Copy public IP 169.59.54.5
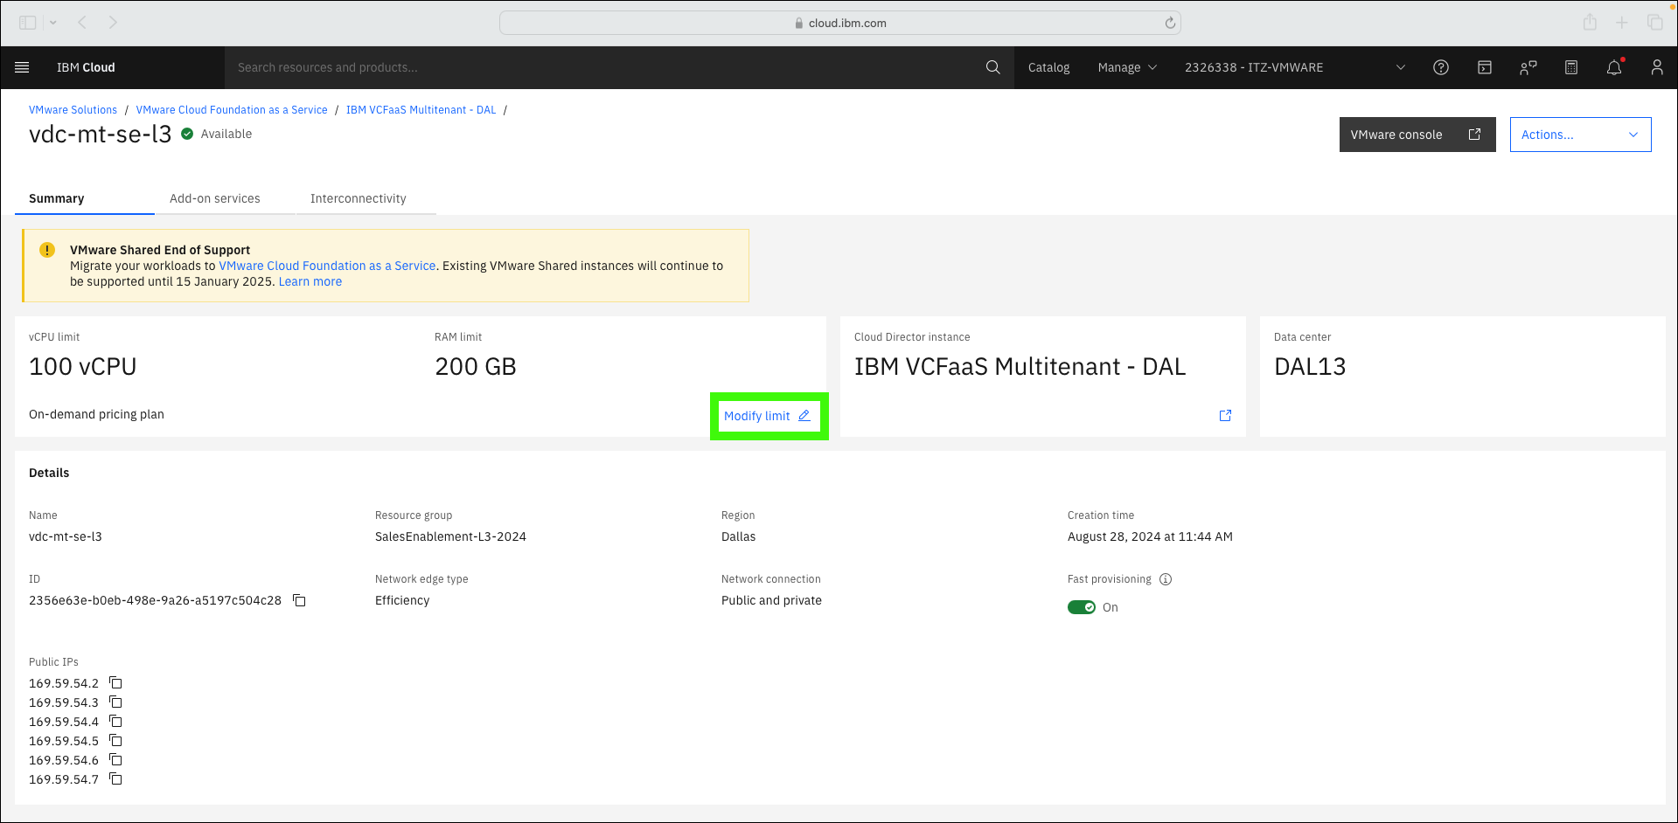 pyautogui.click(x=115, y=740)
